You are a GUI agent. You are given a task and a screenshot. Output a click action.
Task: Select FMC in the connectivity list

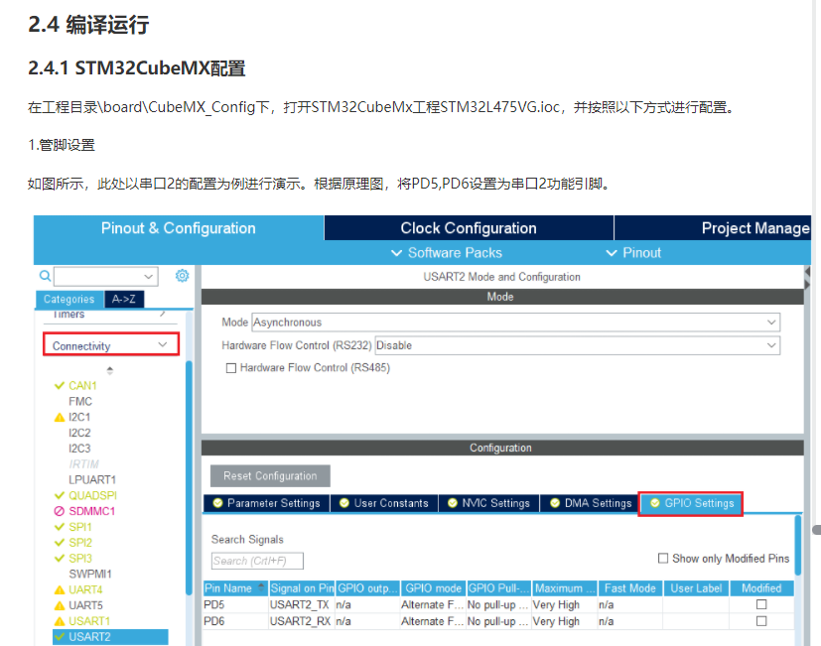click(80, 402)
